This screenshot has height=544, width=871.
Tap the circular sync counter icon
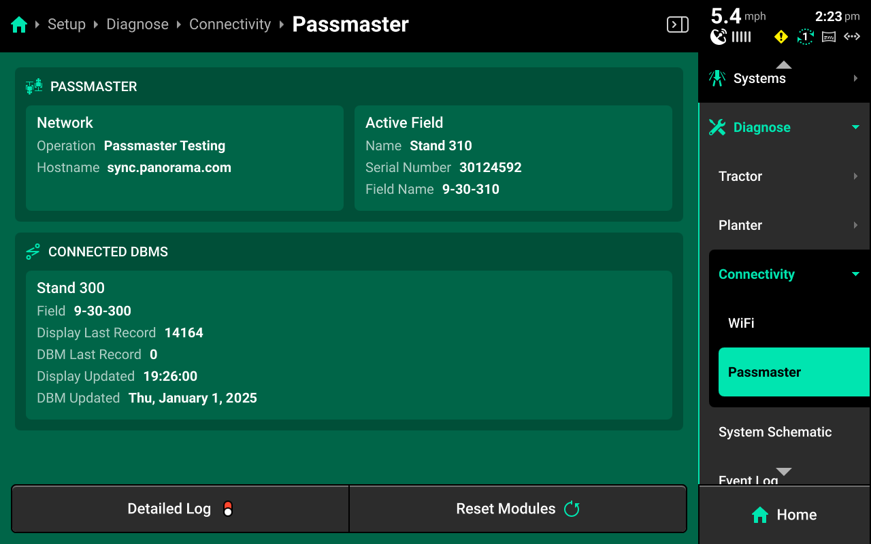point(805,37)
